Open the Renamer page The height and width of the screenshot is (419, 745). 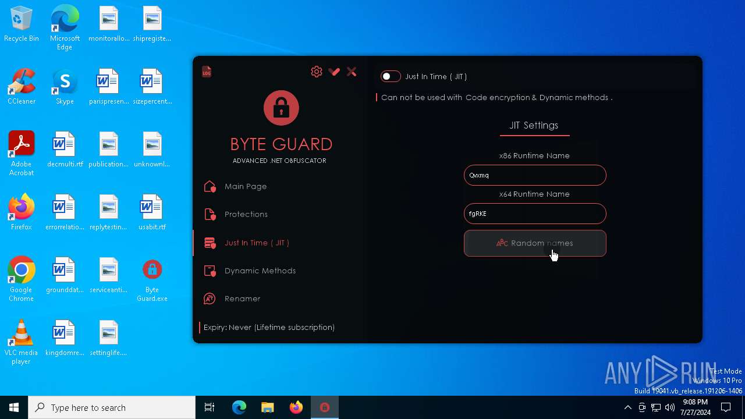242,299
